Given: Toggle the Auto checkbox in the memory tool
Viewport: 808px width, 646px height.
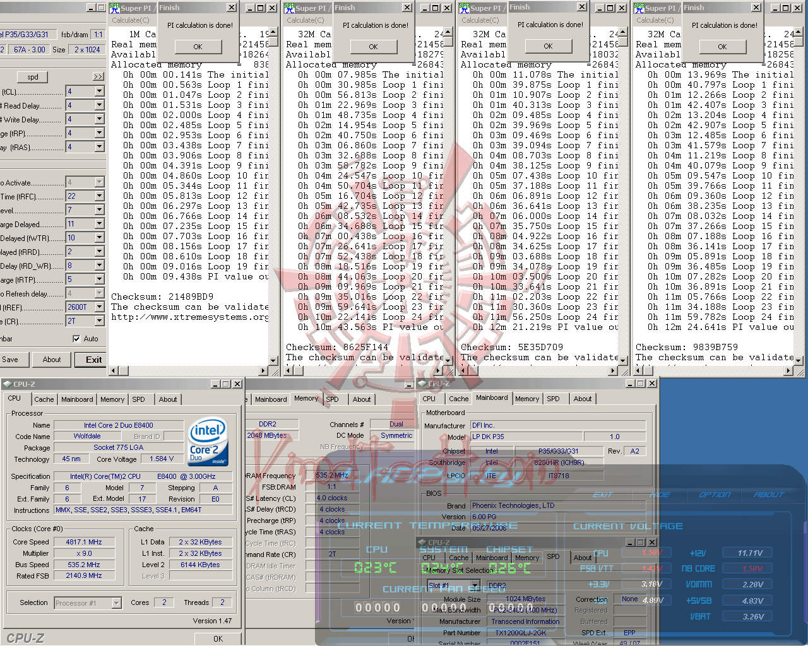Looking at the screenshot, I should click(x=76, y=339).
